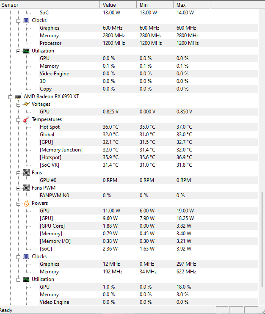Click the vertical scrollbar thumb

[262, 240]
